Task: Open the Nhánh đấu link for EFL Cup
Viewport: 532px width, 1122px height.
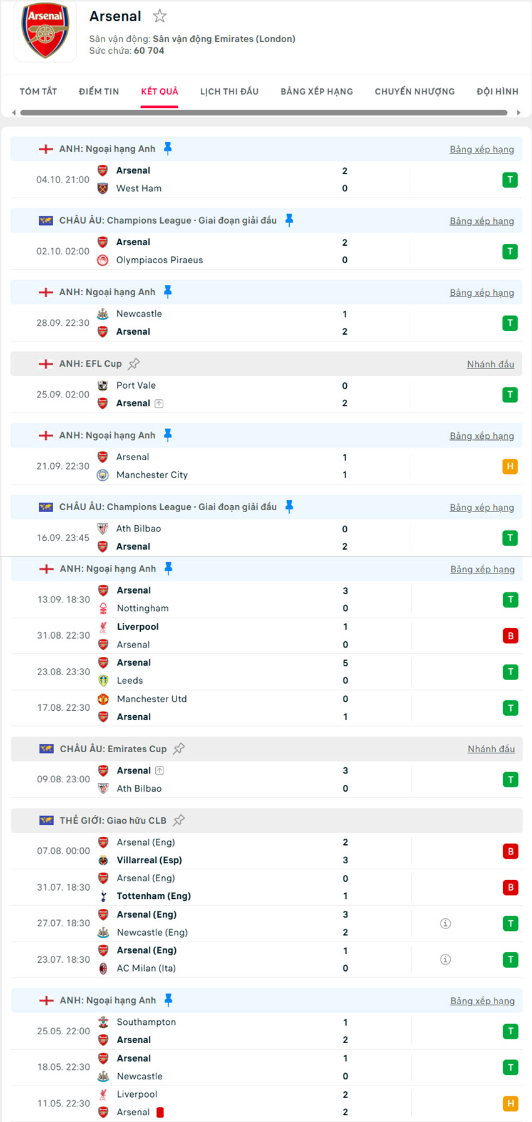Action: (x=491, y=364)
